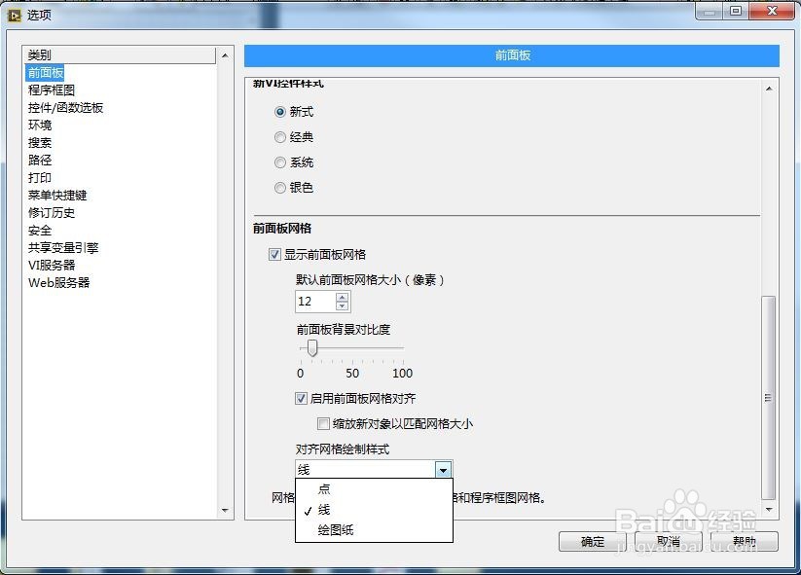The height and width of the screenshot is (575, 801).
Task: Open Web服务器 category
Action: tap(58, 282)
